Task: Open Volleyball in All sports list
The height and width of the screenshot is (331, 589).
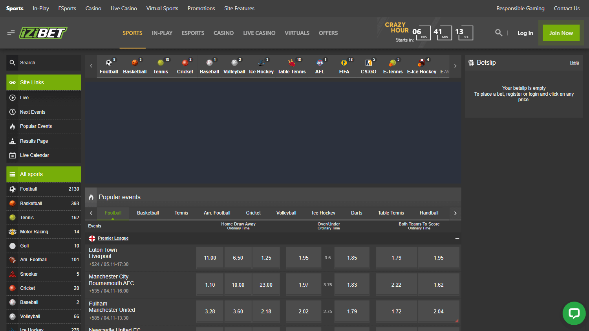Action: 44,316
